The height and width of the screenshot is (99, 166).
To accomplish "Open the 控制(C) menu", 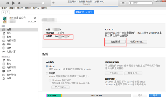I will [28, 8].
